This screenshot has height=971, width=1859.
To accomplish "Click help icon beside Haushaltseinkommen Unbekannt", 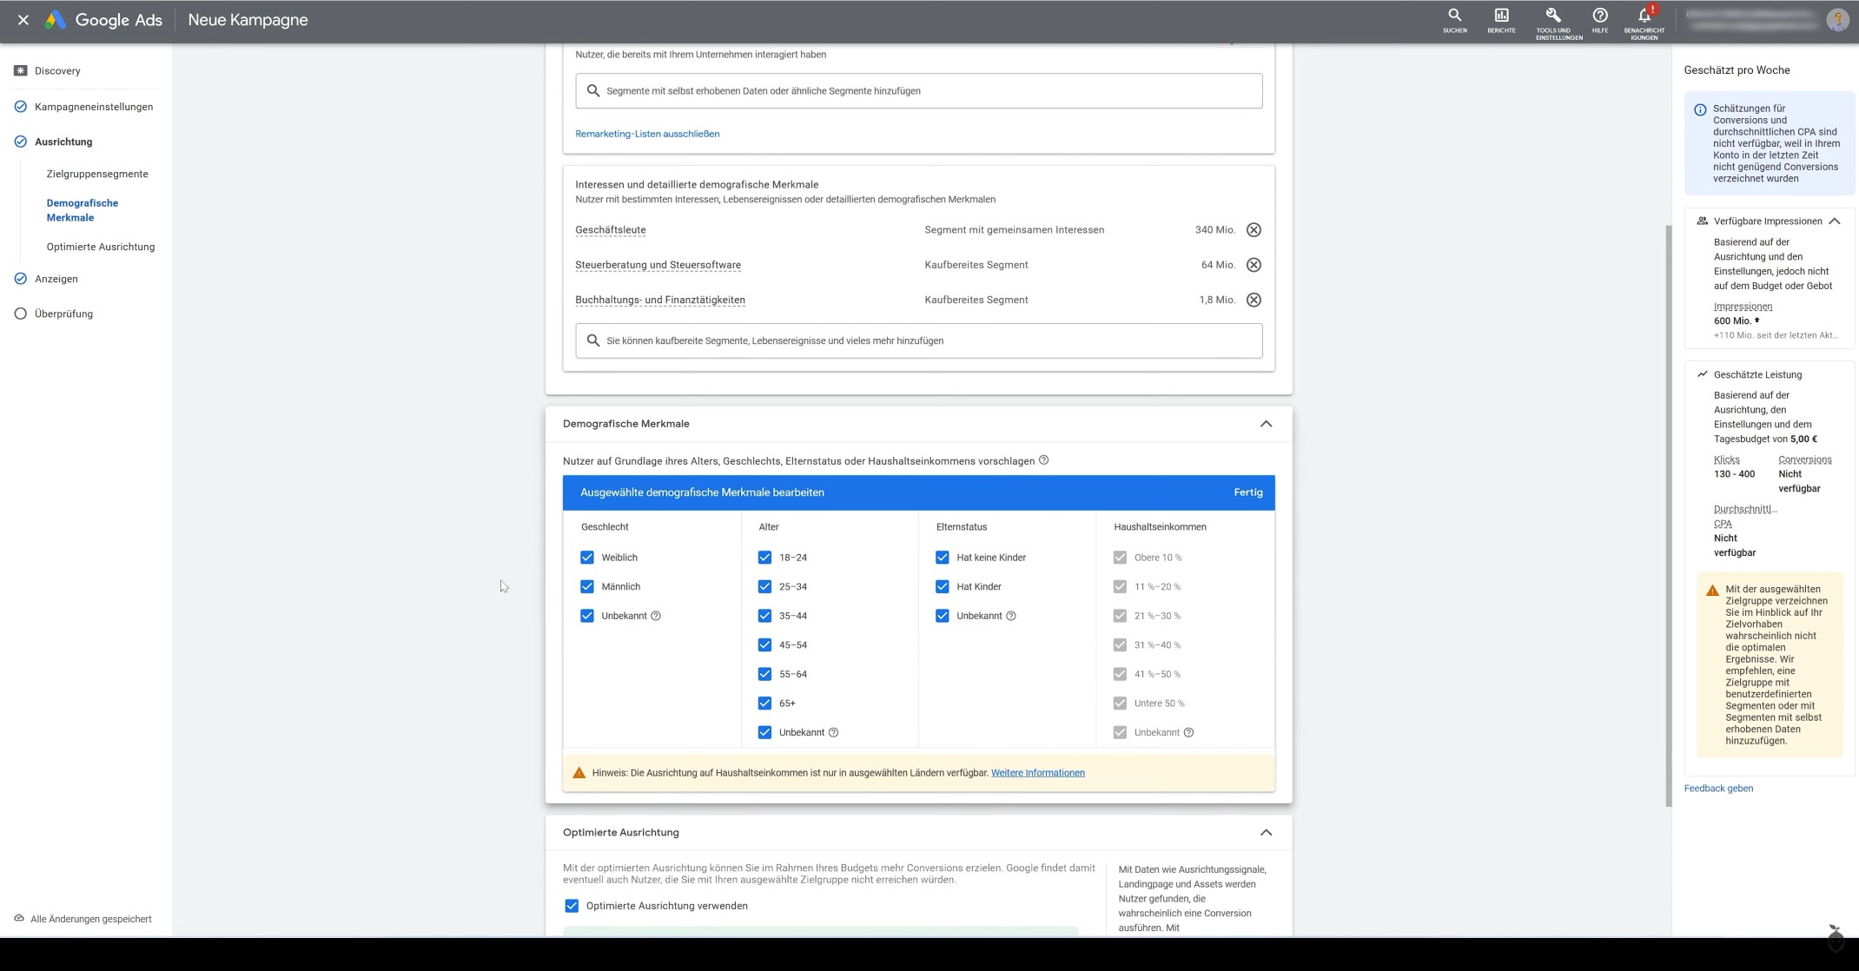I will [x=1188, y=732].
